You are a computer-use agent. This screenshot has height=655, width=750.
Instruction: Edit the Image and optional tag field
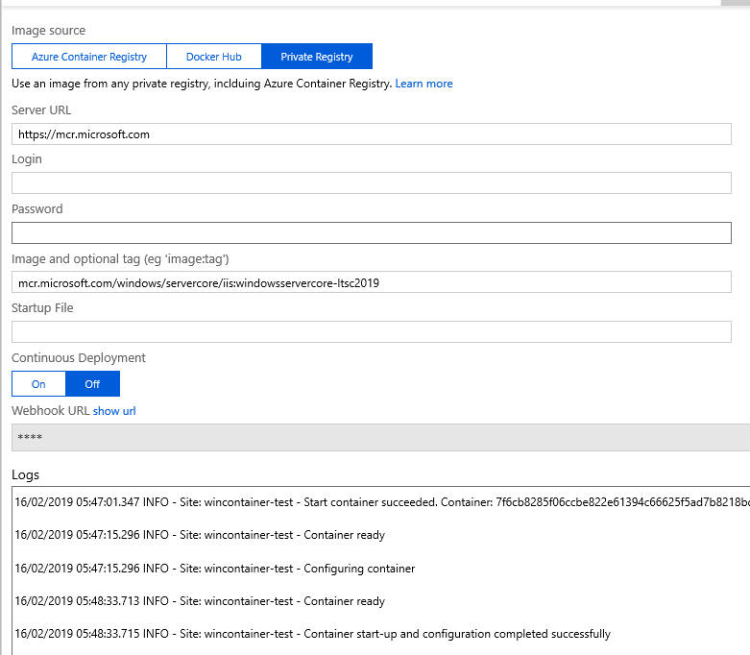pyautogui.click(x=372, y=282)
